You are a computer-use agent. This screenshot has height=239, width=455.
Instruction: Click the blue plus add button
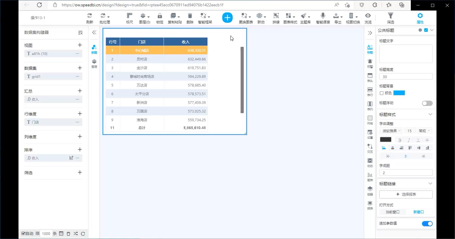point(227,18)
